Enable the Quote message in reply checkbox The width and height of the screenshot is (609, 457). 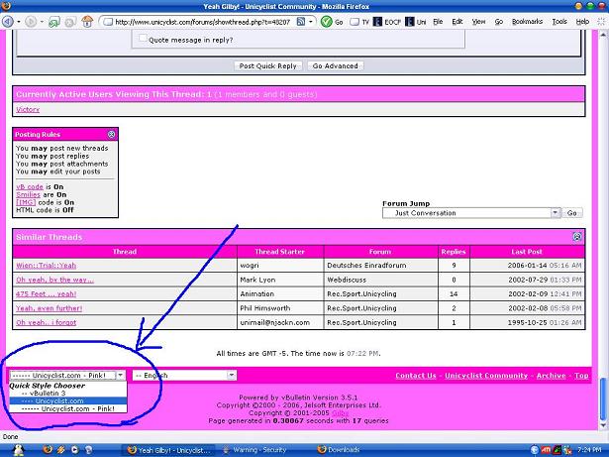click(142, 41)
